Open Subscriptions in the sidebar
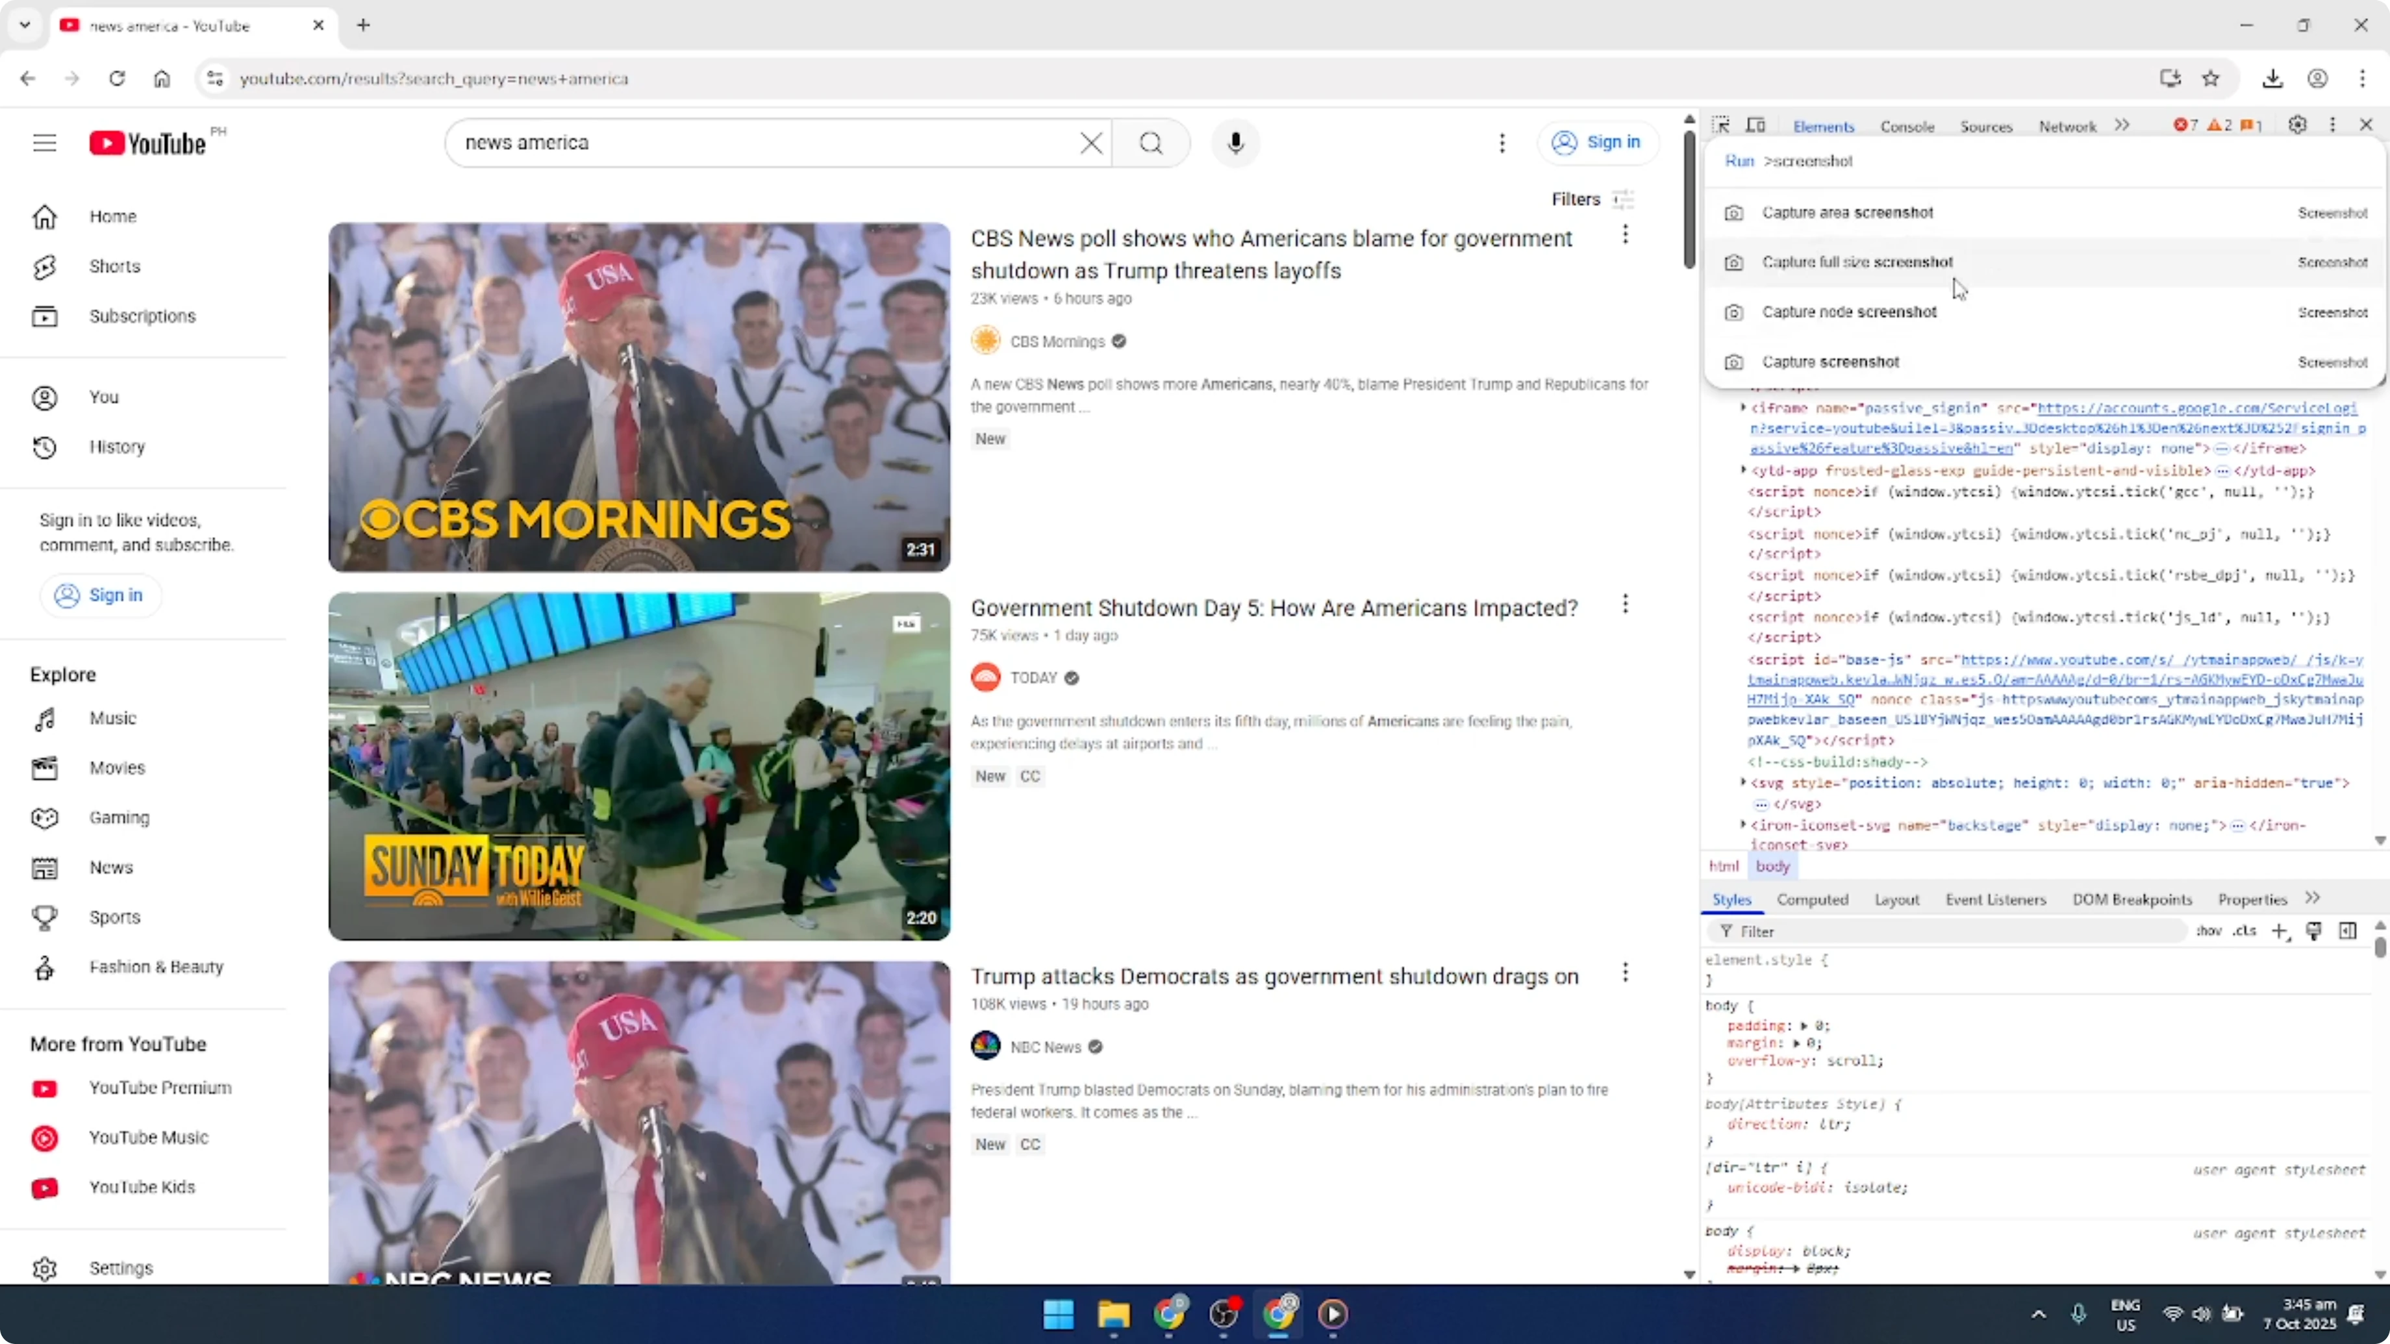Screen dimensions: 2390x1344 (x=144, y=316)
